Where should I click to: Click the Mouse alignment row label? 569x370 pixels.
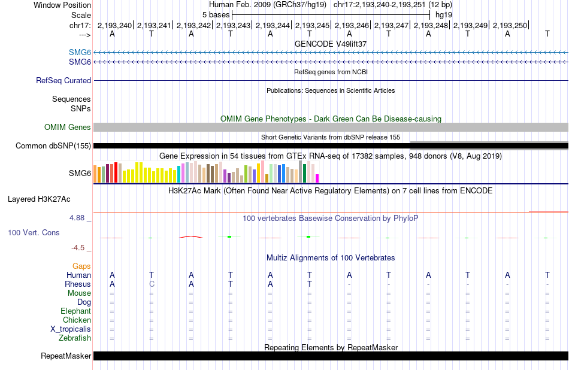coord(79,293)
